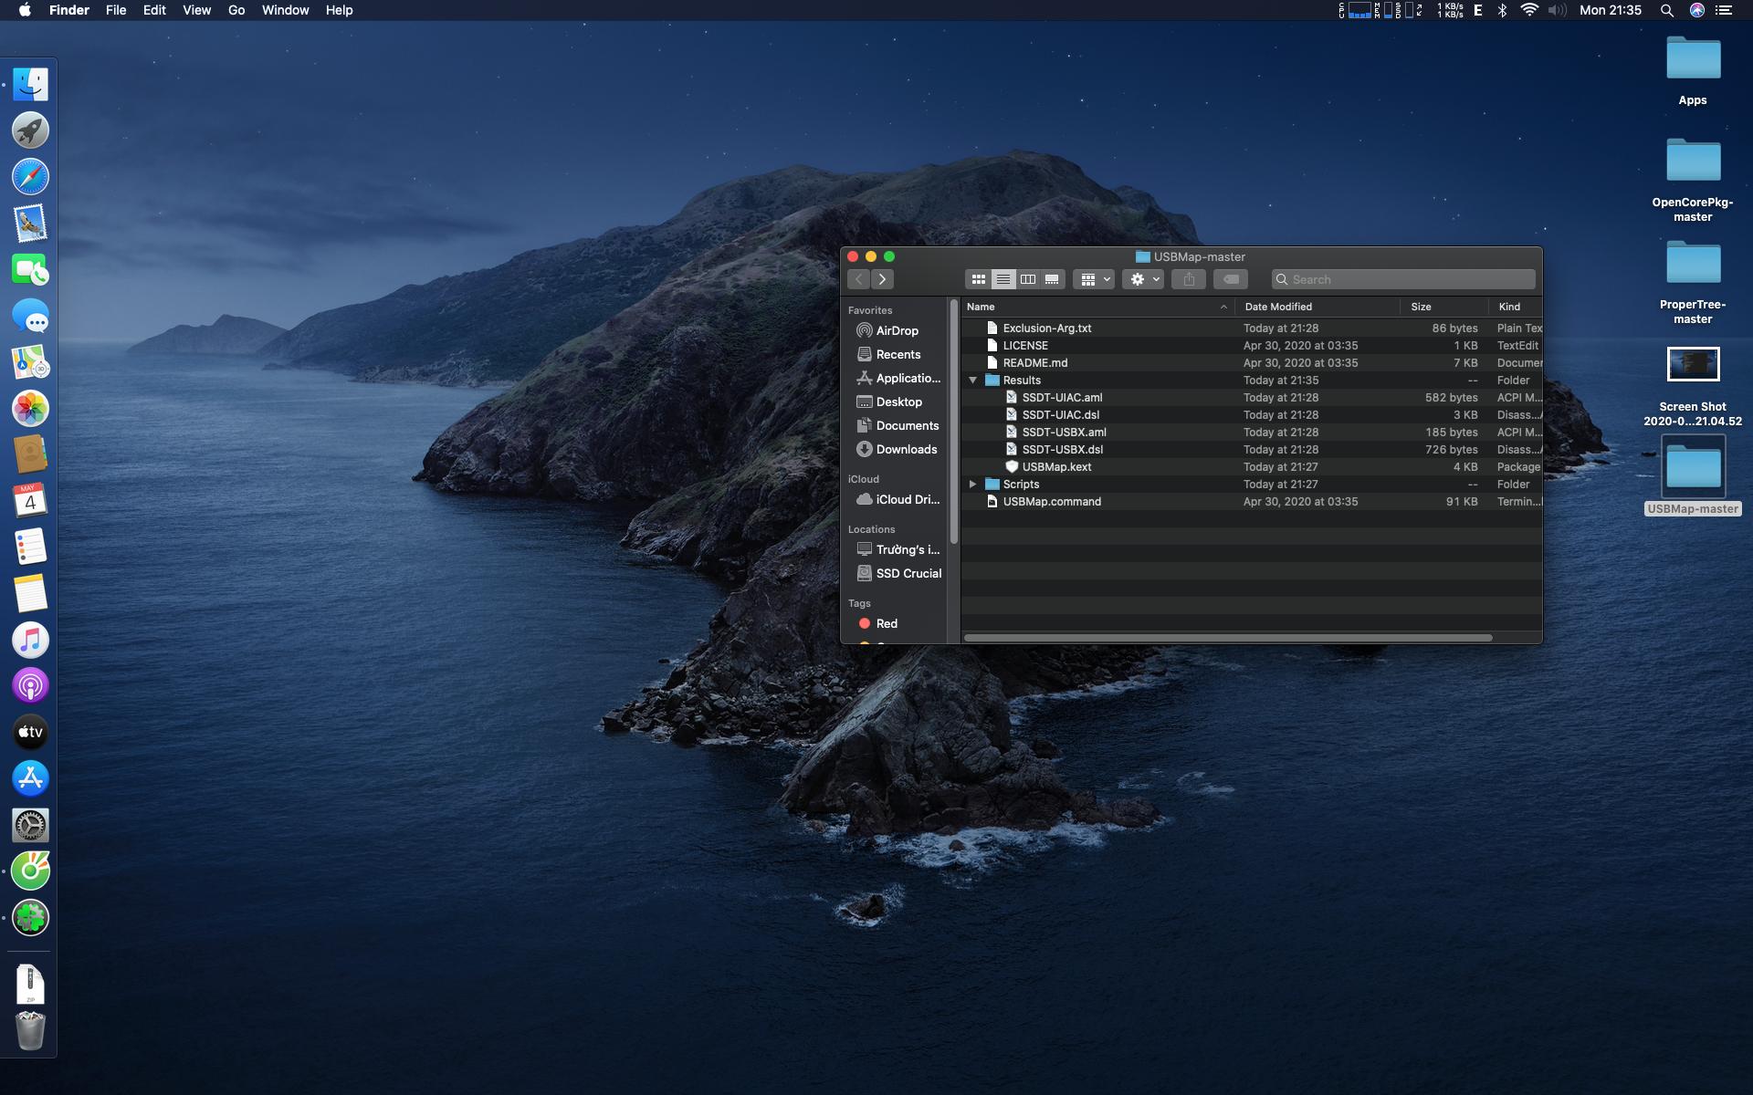1753x1095 pixels.
Task: Open Podcasts from the Dock
Action: pyautogui.click(x=30, y=686)
